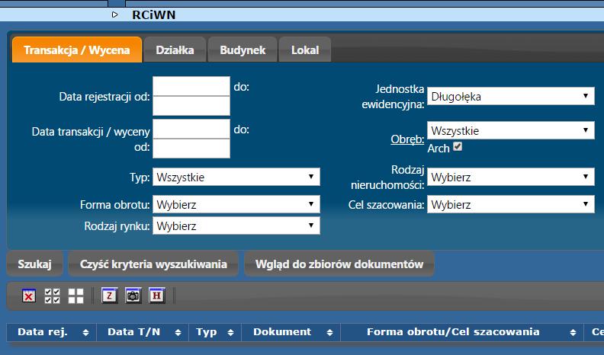Click the Szukaj button
Image resolution: width=604 pixels, height=355 pixels.
click(x=34, y=264)
